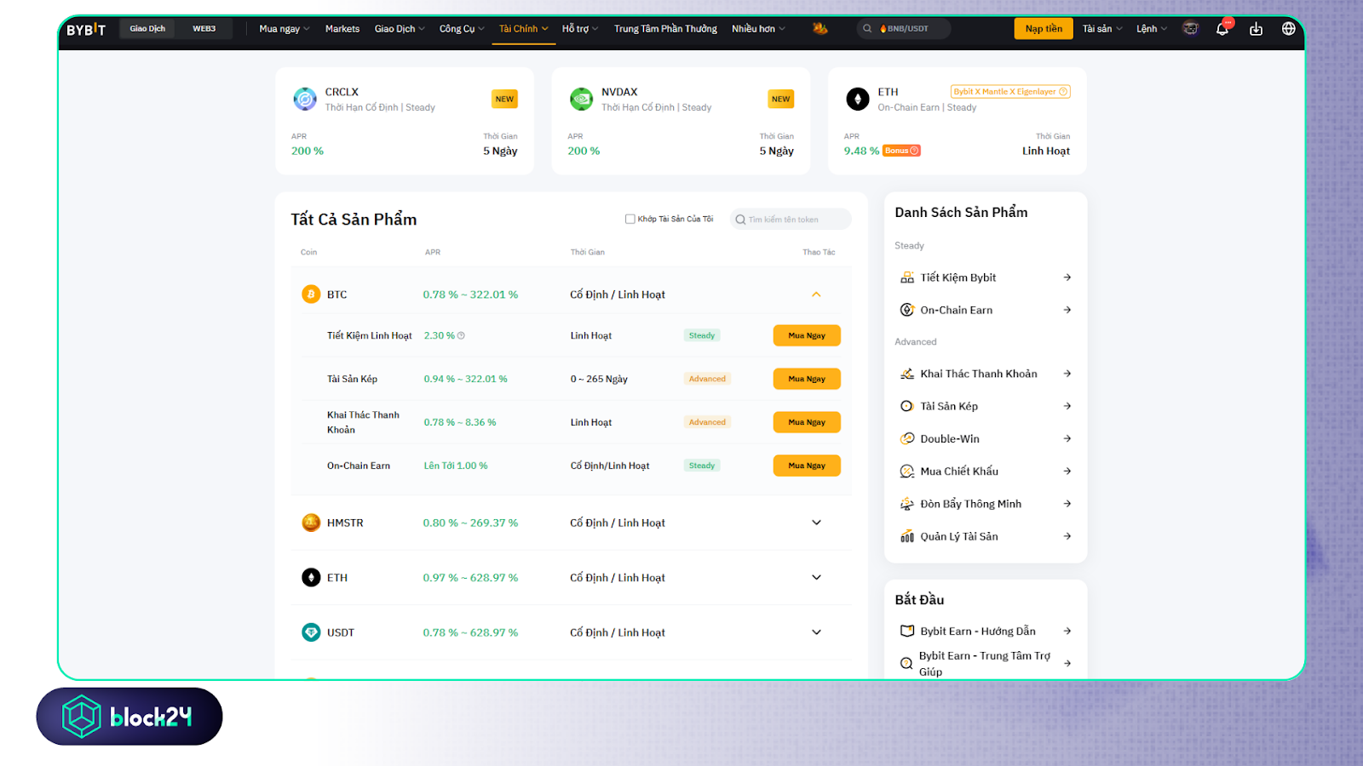
Task: Open the notifications bell
Action: point(1222,29)
